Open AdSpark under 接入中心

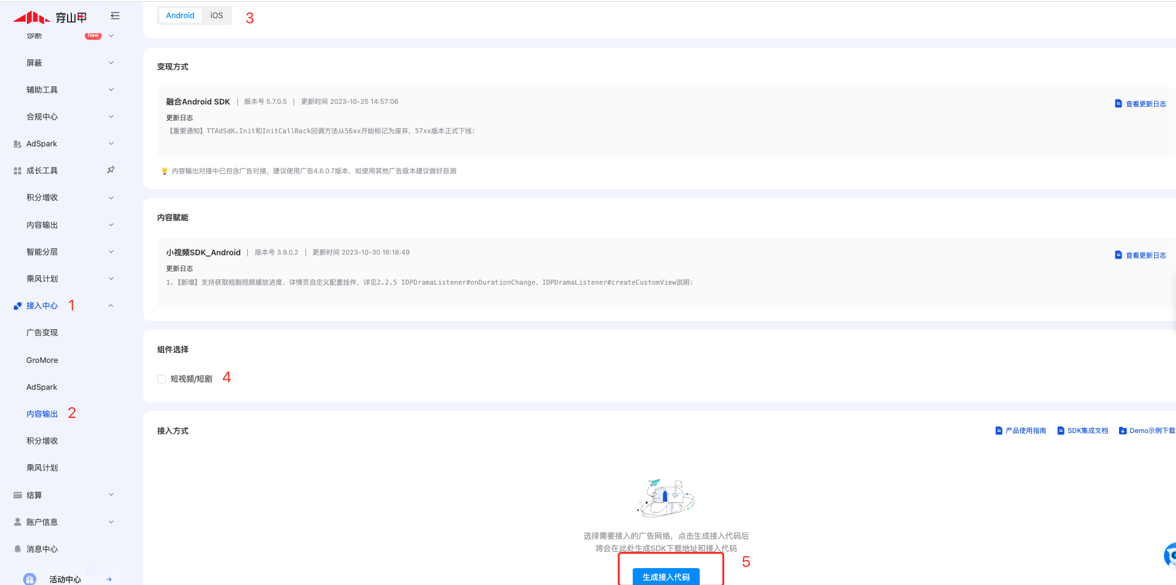[x=42, y=387]
